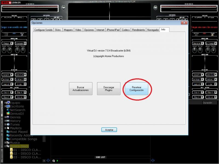Viewport: 219px width, 164px height.
Task: Click the blue plus icon at bottom right
Action: pyautogui.click(x=153, y=160)
